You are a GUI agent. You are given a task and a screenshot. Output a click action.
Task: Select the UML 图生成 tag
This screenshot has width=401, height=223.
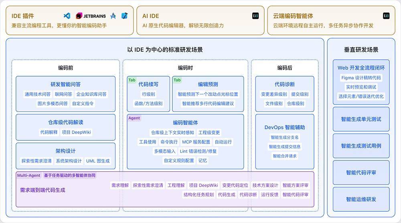coord(98,161)
